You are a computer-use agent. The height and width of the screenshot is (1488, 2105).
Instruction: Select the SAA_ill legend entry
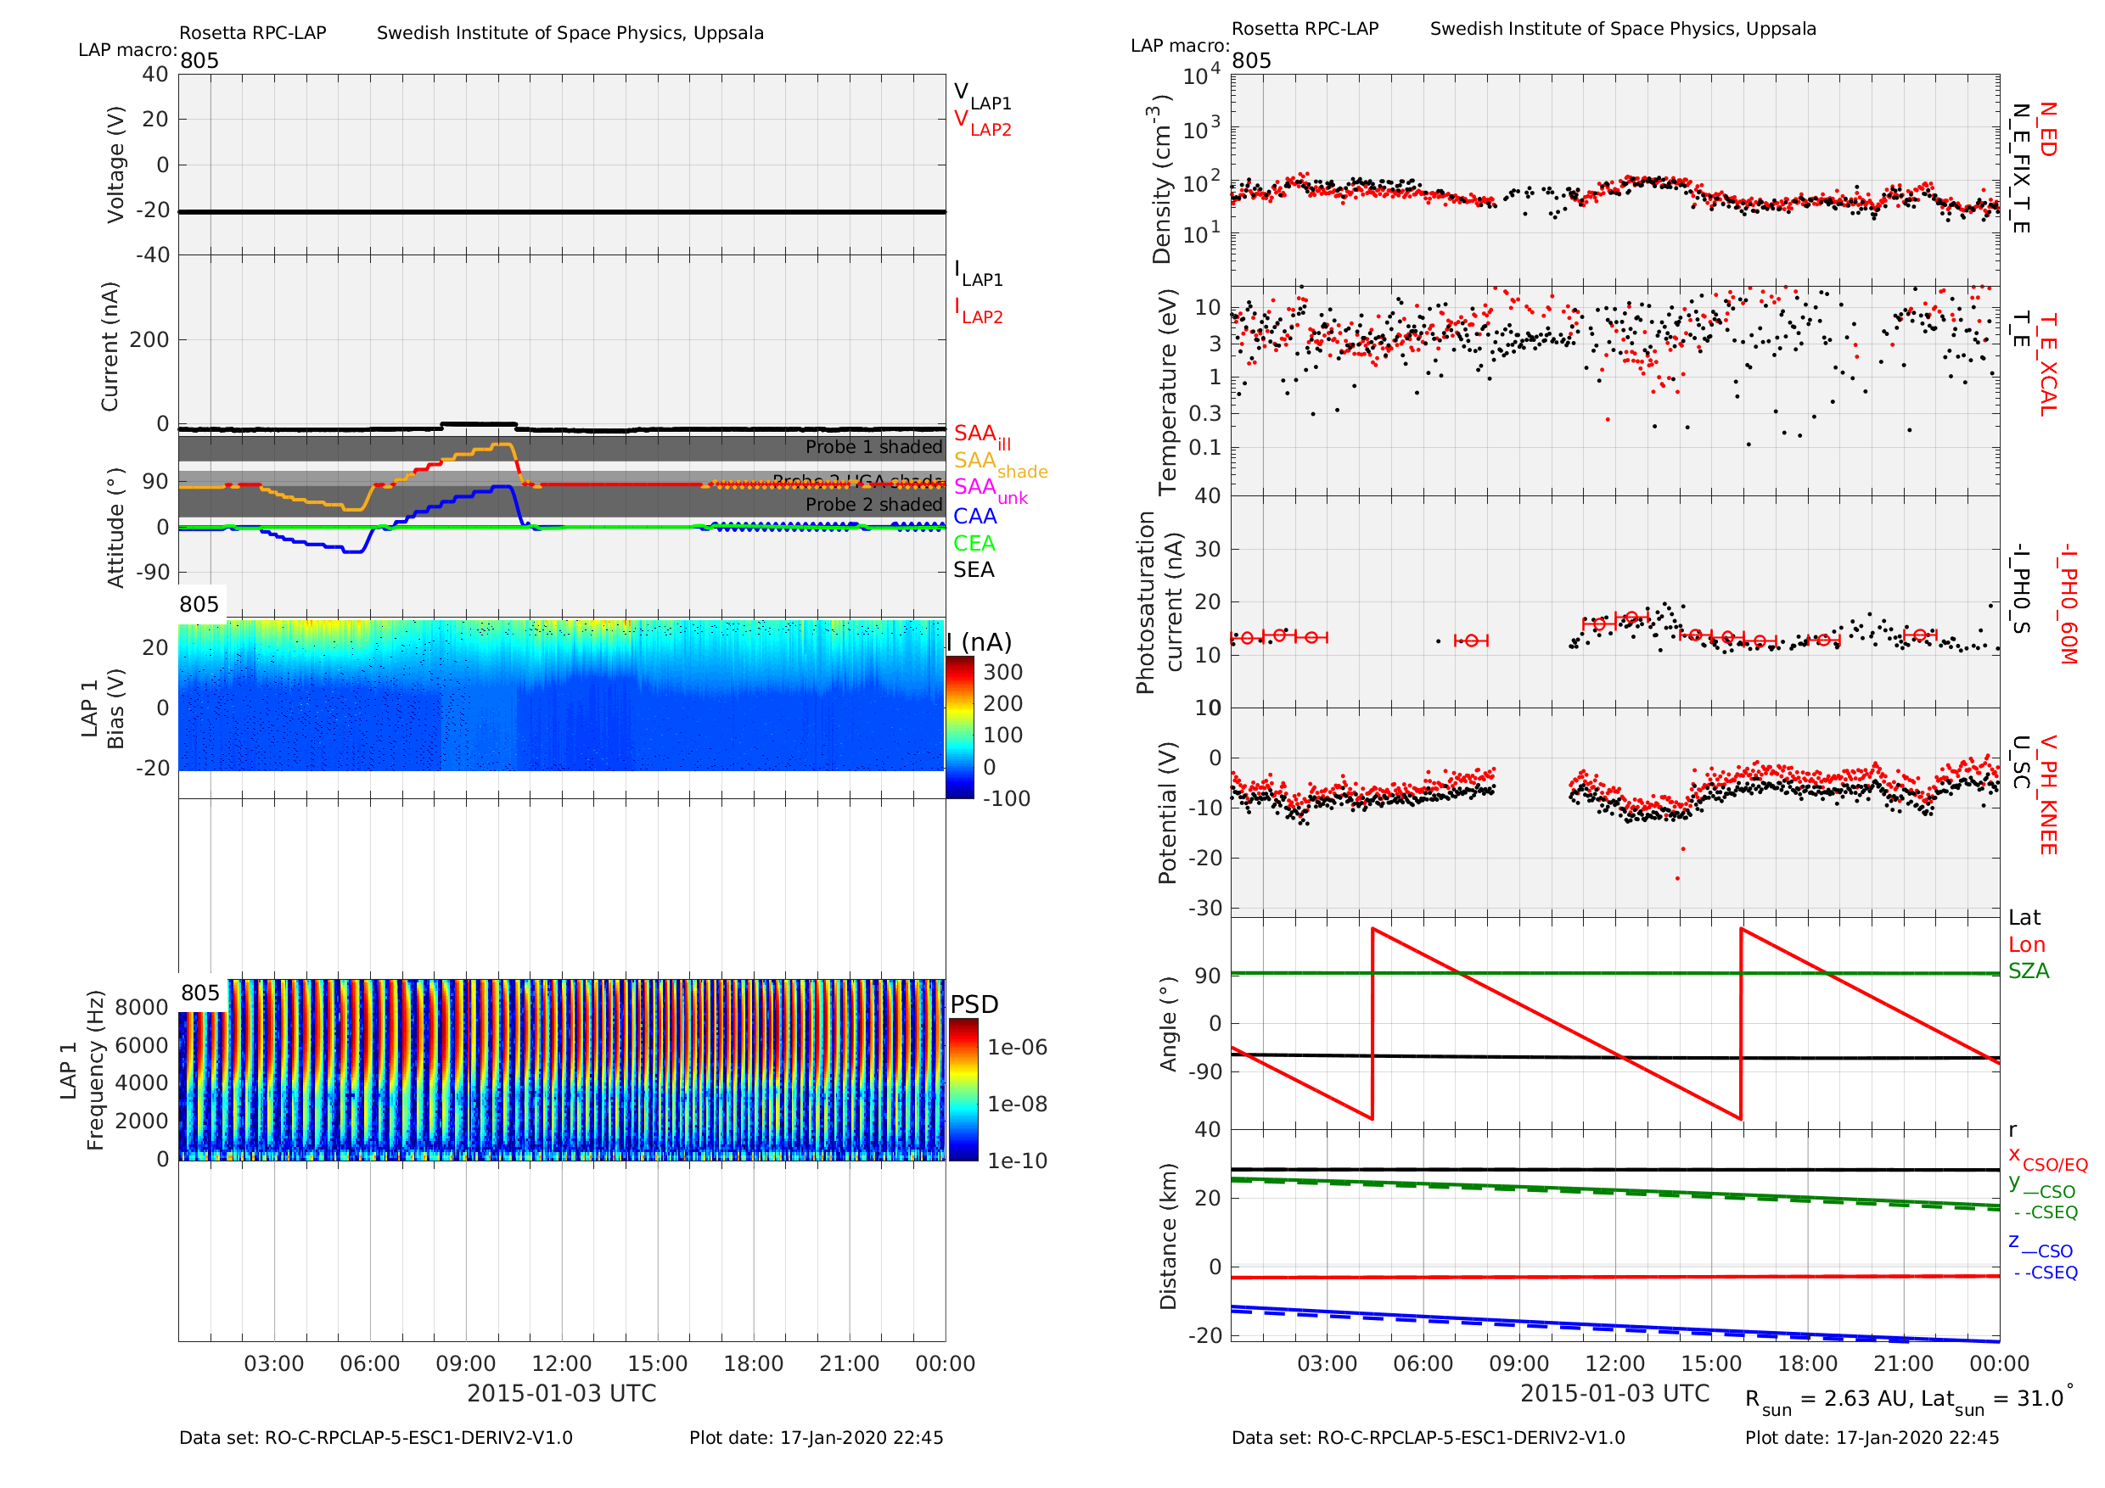(x=982, y=436)
